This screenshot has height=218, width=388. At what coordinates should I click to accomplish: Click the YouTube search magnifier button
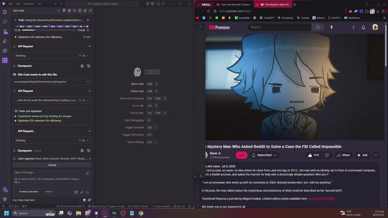click(318, 27)
